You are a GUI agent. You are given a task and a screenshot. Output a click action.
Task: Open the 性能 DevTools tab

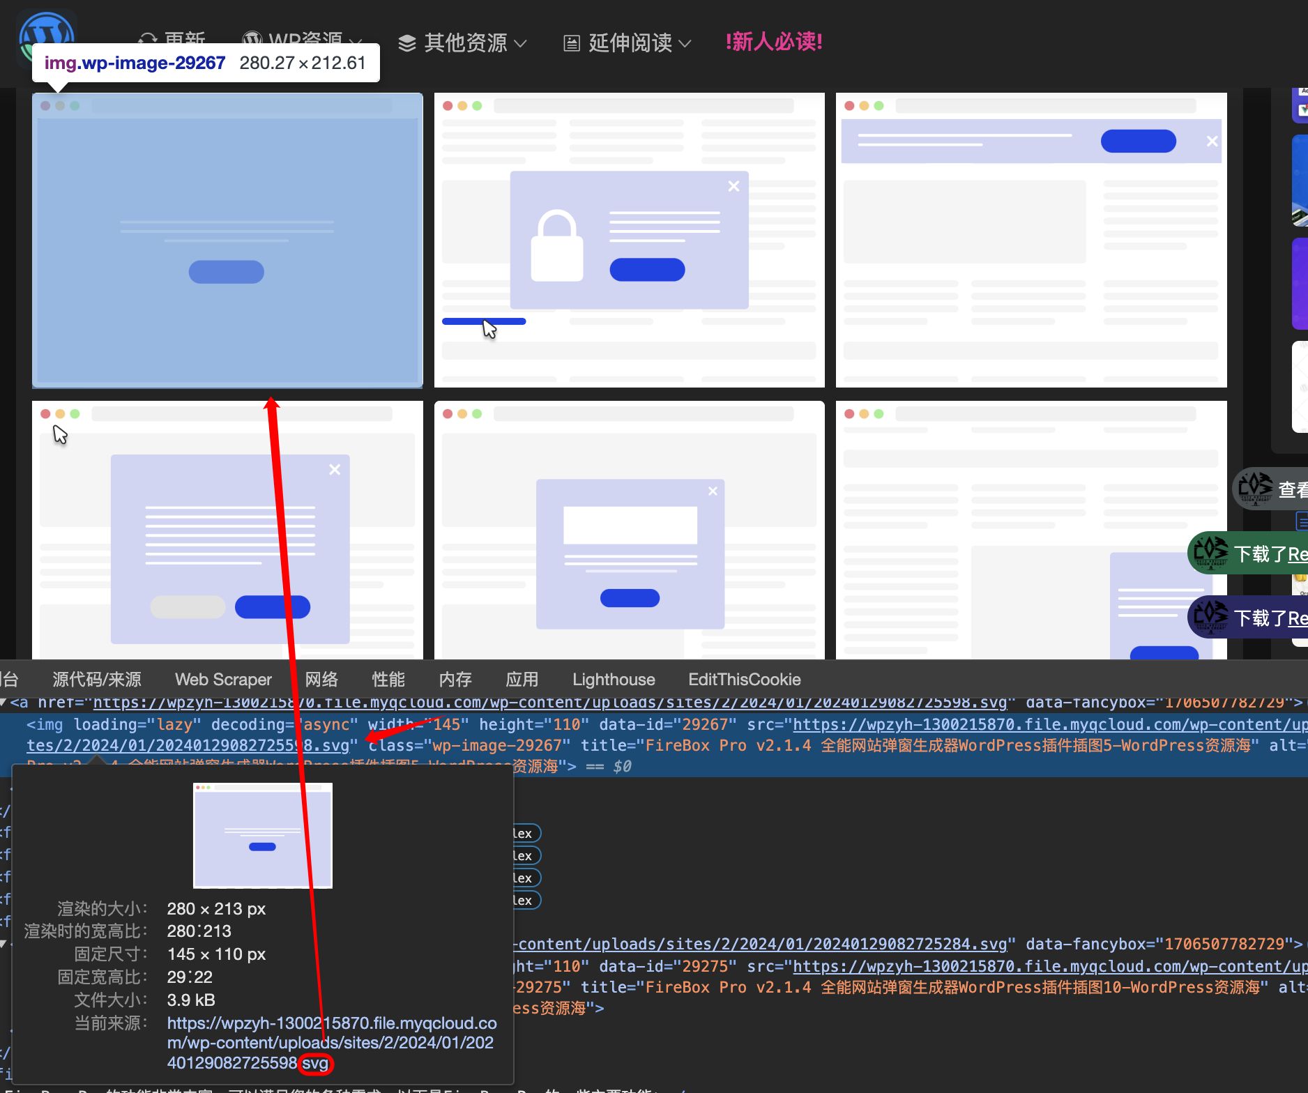click(388, 680)
